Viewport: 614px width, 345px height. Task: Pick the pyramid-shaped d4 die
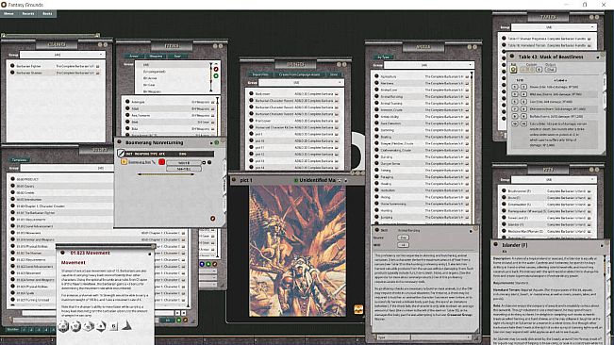126,325
